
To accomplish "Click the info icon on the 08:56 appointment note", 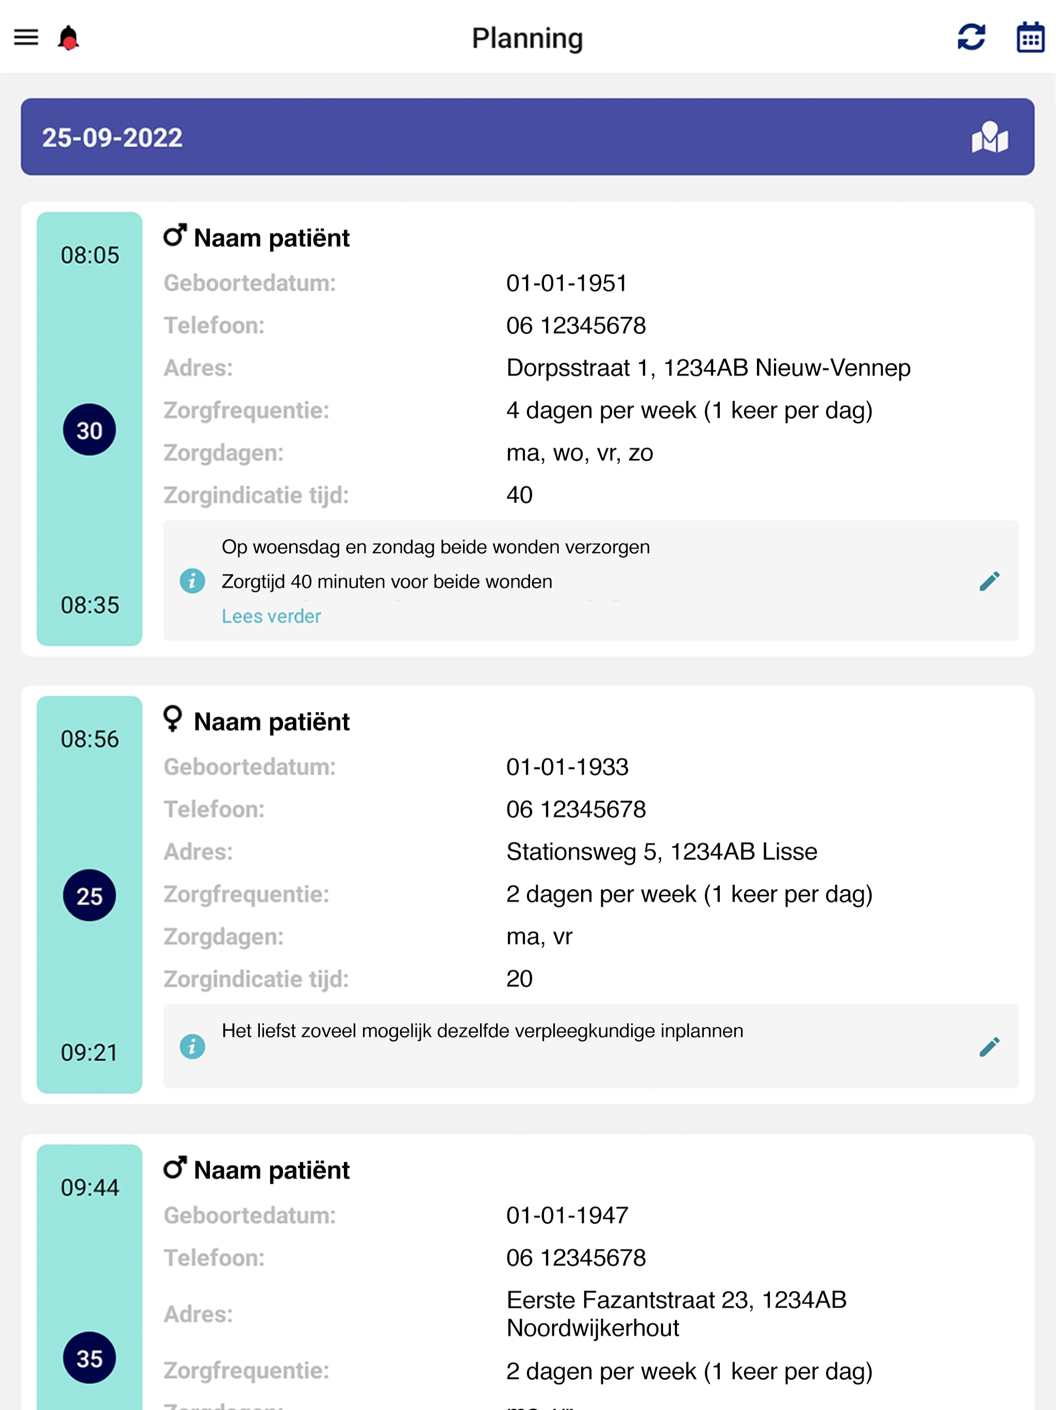I will point(192,1046).
